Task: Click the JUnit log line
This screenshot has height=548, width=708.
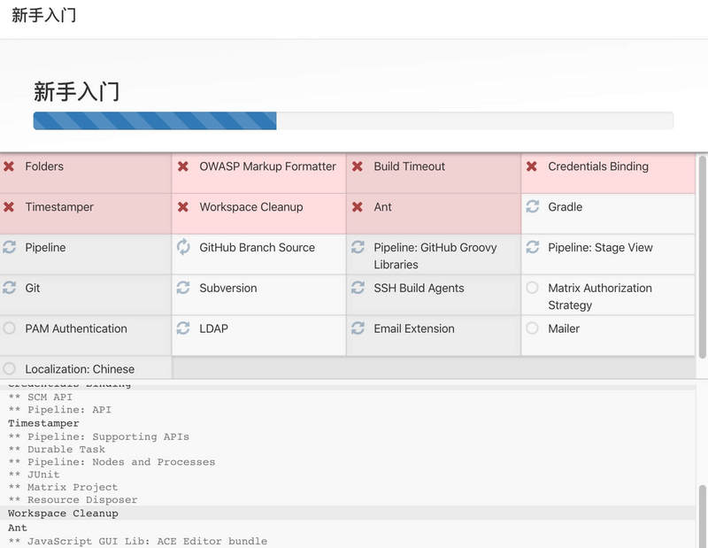Action: click(x=34, y=475)
